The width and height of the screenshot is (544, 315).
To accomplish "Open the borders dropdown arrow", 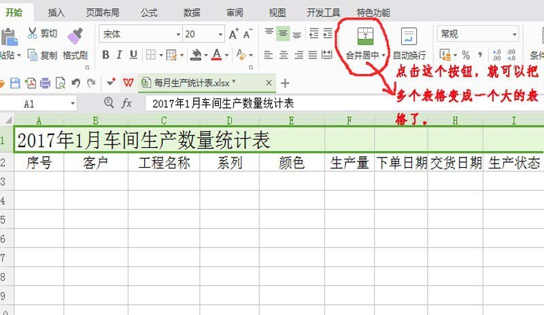I will (x=160, y=55).
